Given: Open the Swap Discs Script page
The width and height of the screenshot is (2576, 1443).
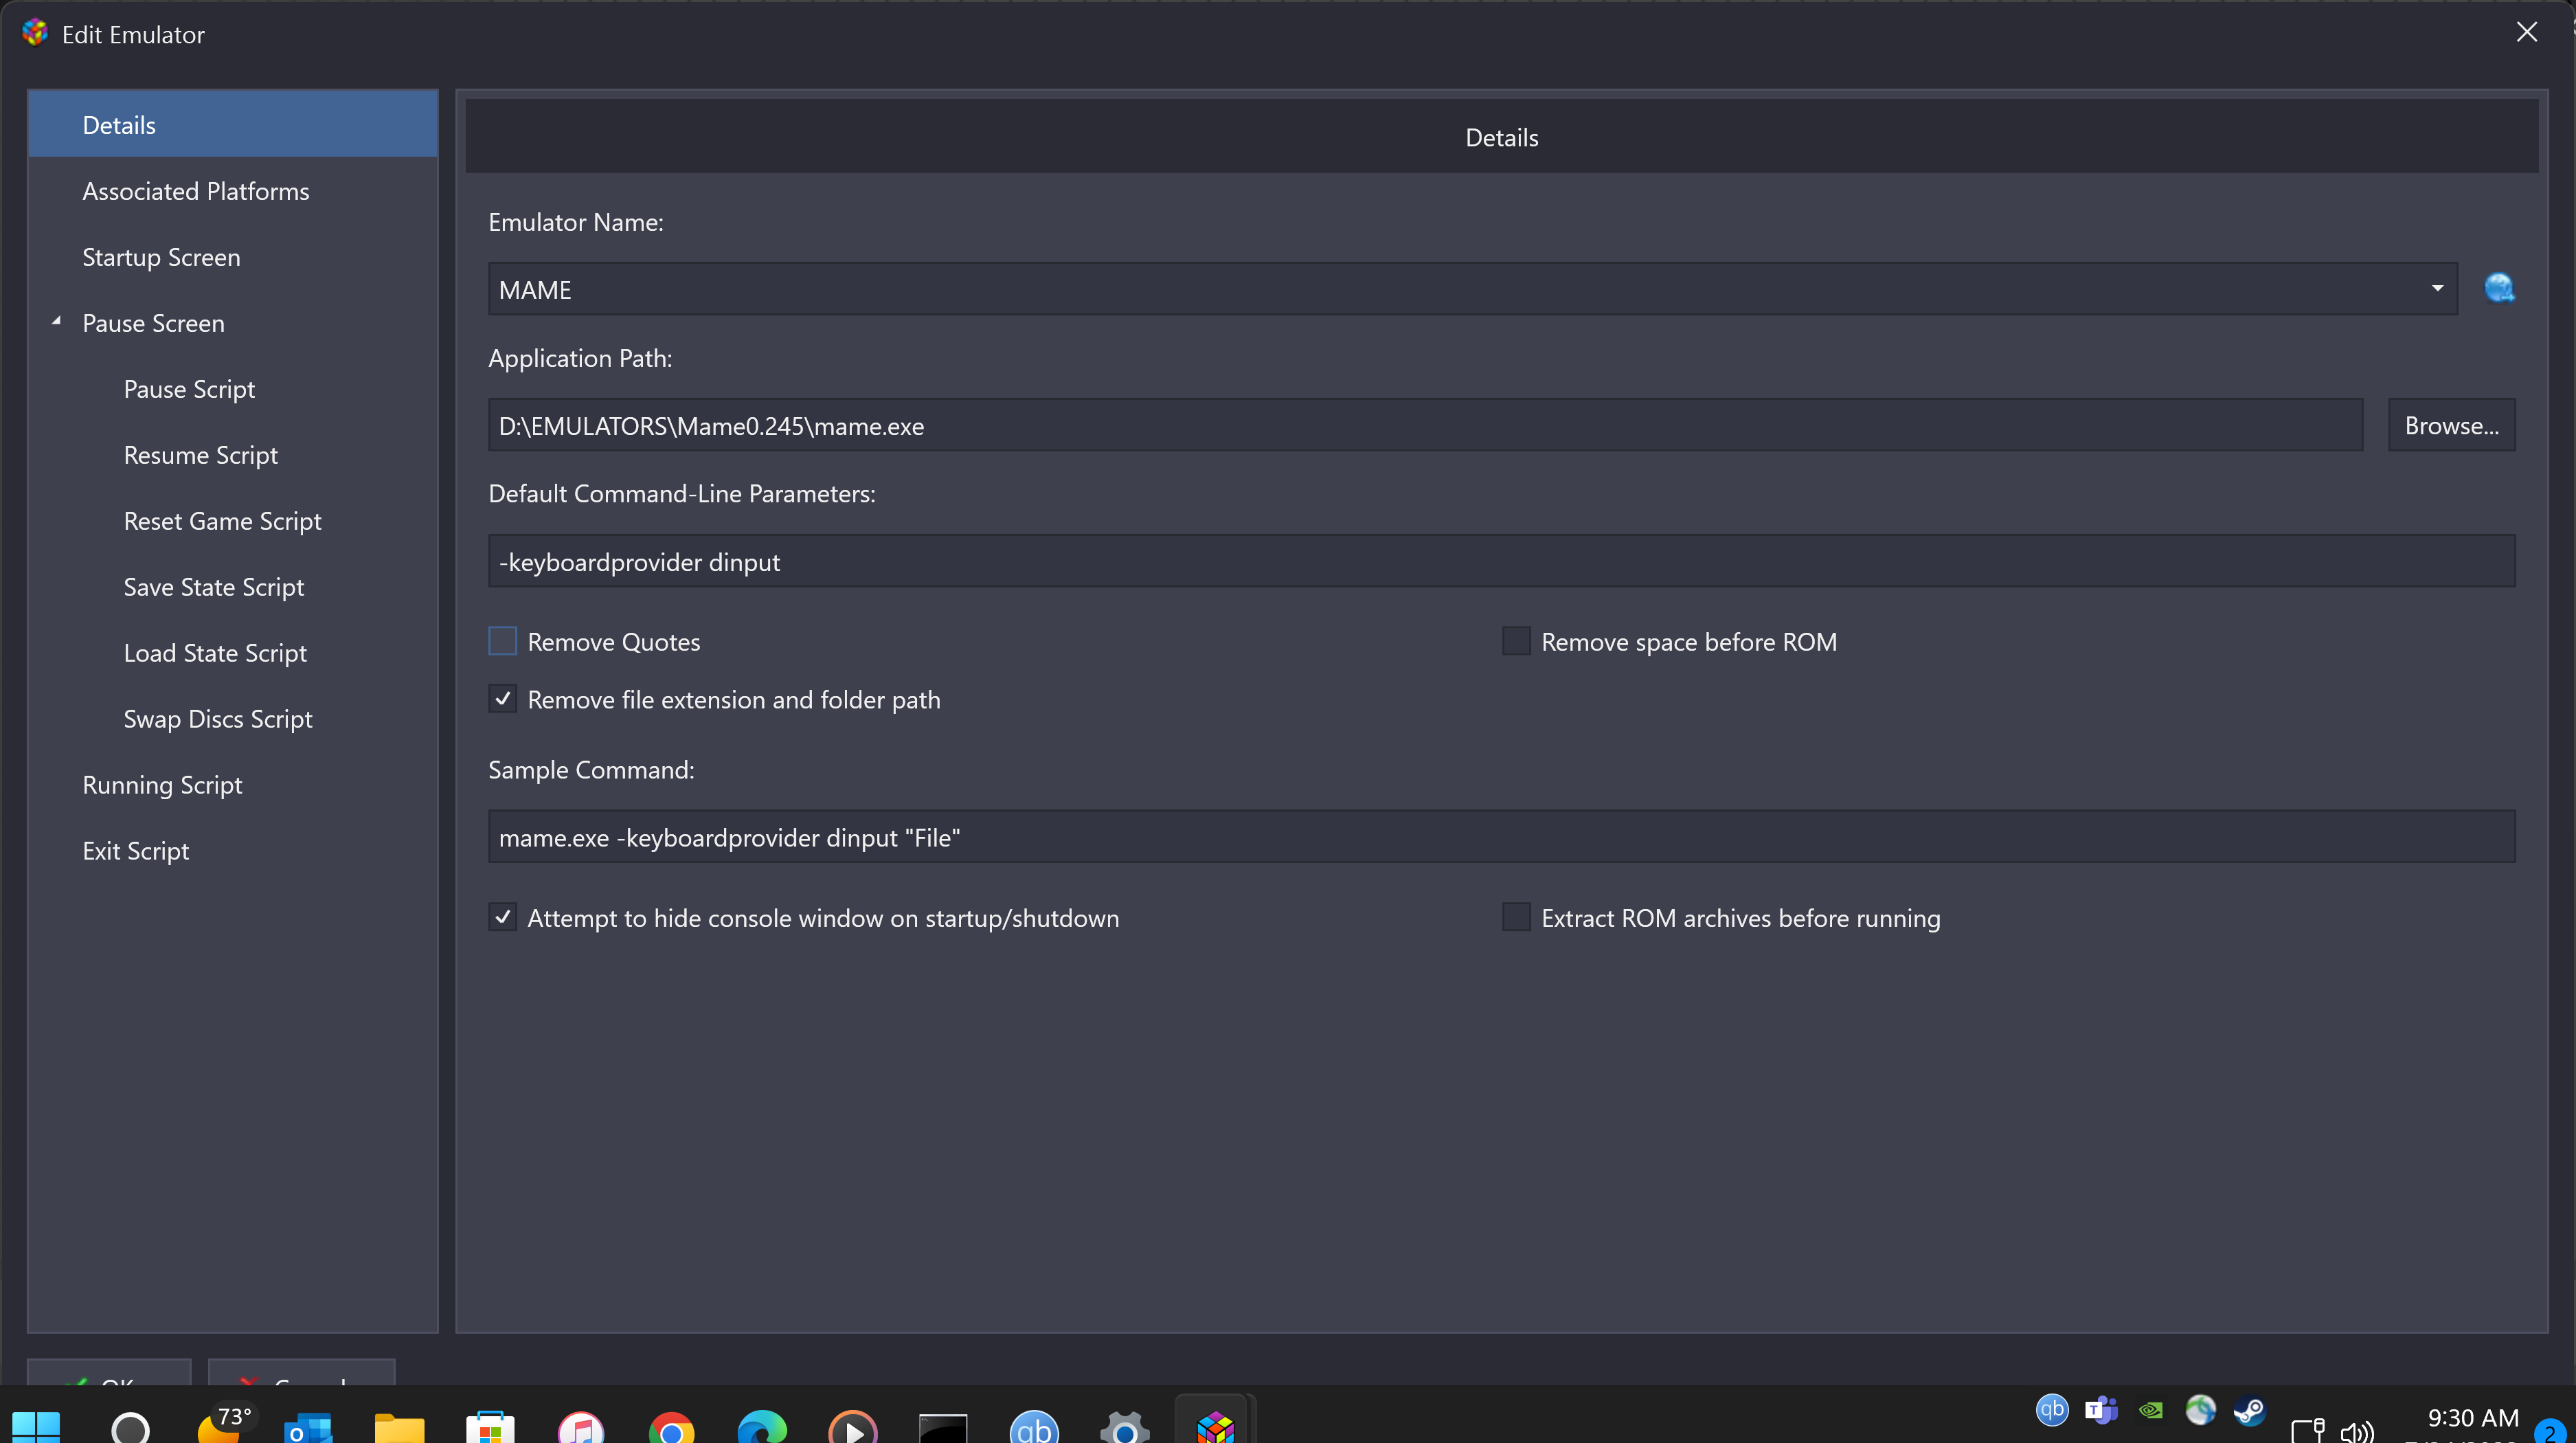Looking at the screenshot, I should click(x=217, y=719).
